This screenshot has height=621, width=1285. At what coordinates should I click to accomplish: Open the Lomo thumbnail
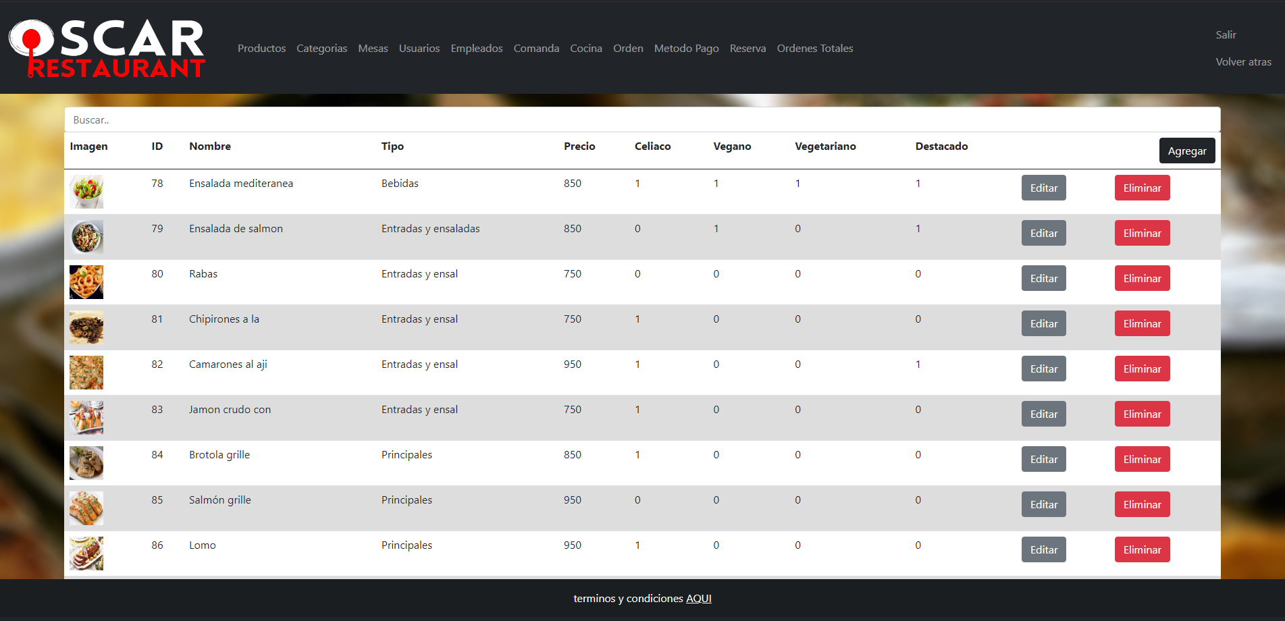point(86,553)
